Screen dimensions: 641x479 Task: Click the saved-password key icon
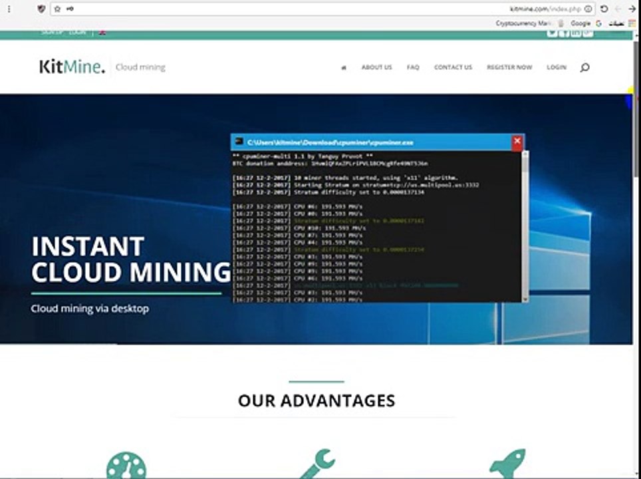[x=70, y=9]
